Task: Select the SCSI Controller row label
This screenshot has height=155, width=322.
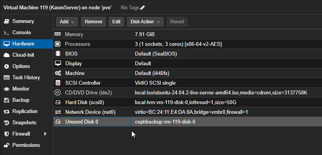Action: click(83, 83)
